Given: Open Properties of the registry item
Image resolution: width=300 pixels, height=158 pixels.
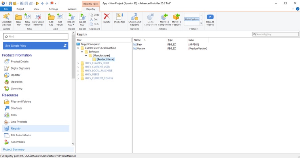Looking at the screenshot, I should coord(120,18).
